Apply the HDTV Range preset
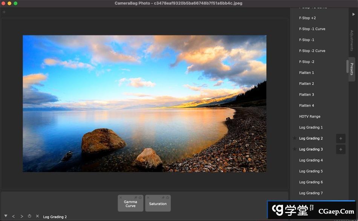The image size is (358, 221). pos(310,117)
